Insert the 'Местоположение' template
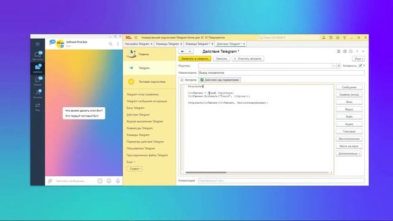393x221 pixels. click(x=349, y=139)
